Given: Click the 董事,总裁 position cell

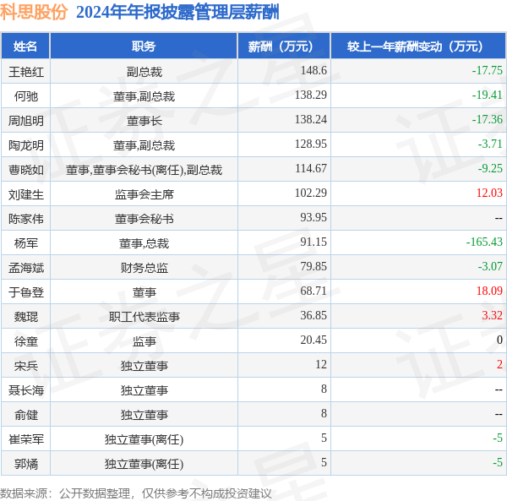Looking at the screenshot, I should pyautogui.click(x=144, y=243).
